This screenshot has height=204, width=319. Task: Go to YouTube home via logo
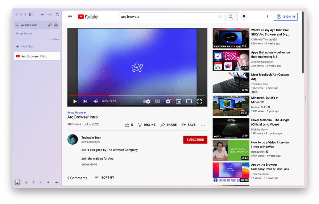88,17
